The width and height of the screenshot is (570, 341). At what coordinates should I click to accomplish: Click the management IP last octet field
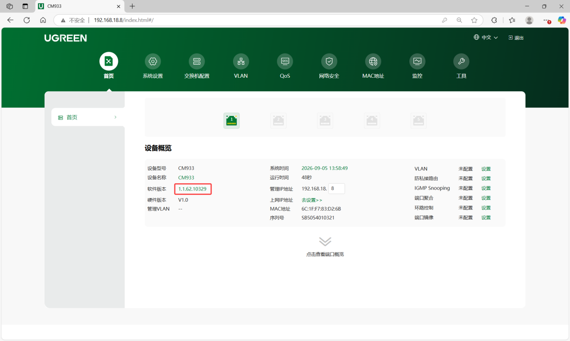tap(337, 189)
